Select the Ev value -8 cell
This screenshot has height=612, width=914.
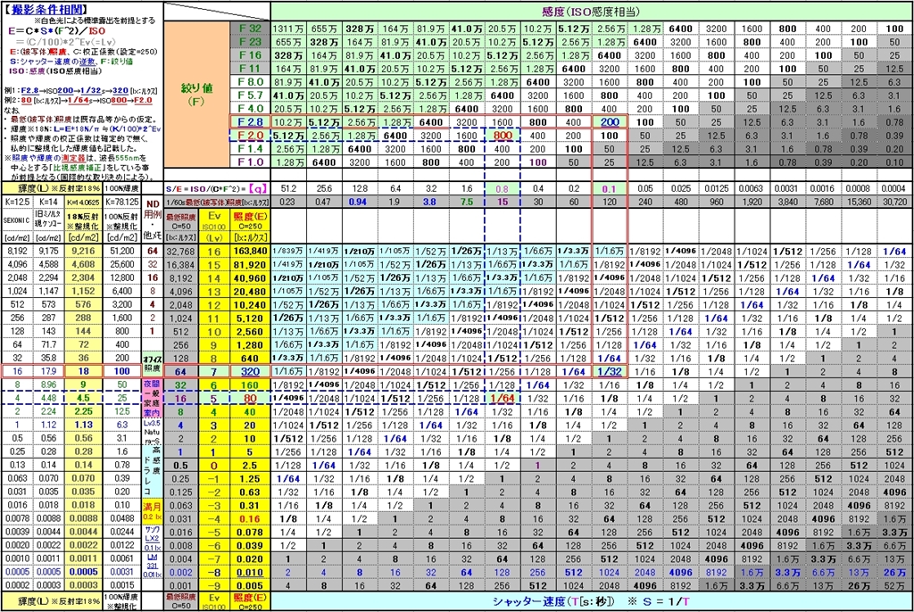pos(214,573)
